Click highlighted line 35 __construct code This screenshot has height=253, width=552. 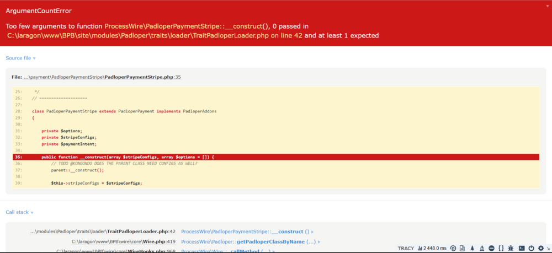point(275,157)
